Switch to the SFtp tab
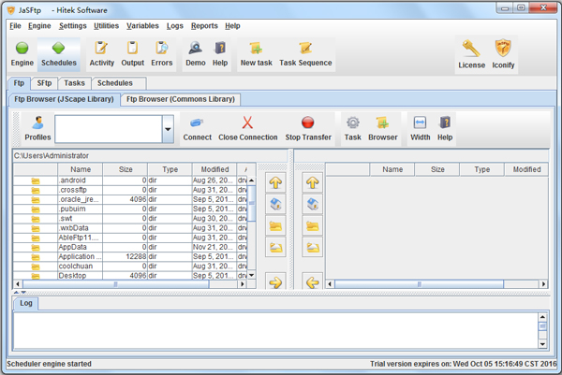The image size is (562, 375). pos(44,83)
